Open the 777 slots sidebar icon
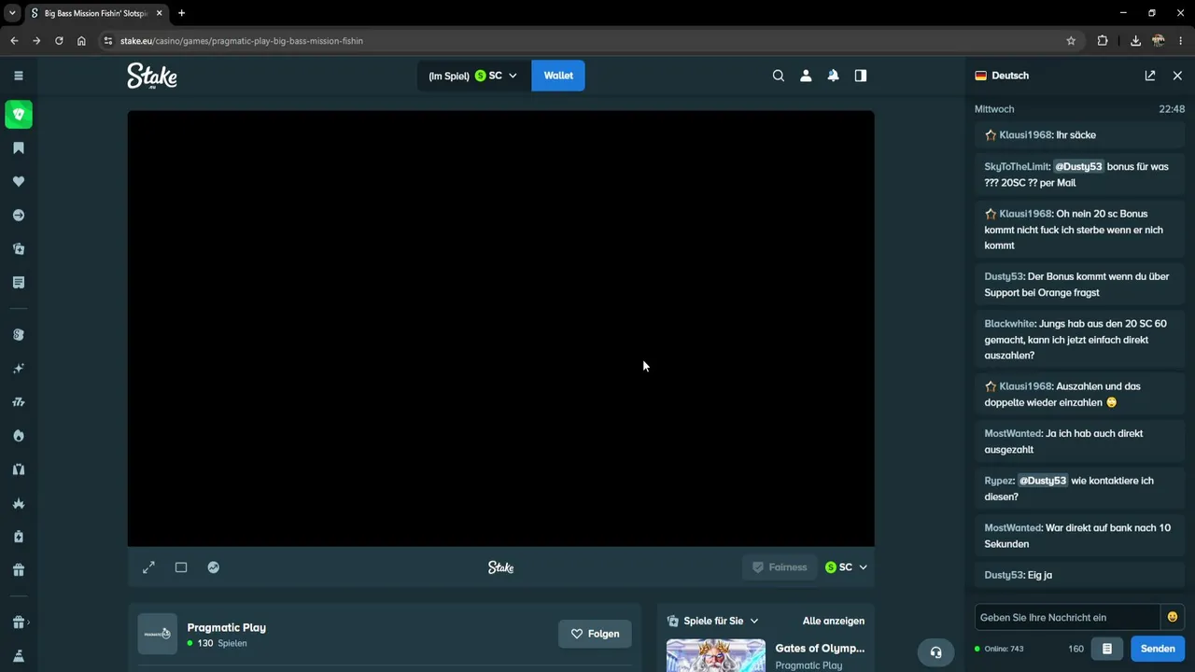Image resolution: width=1195 pixels, height=672 pixels. pyautogui.click(x=18, y=402)
